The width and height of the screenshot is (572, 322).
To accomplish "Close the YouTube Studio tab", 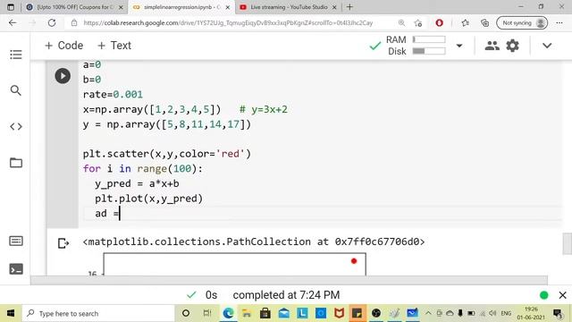I will point(334,7).
